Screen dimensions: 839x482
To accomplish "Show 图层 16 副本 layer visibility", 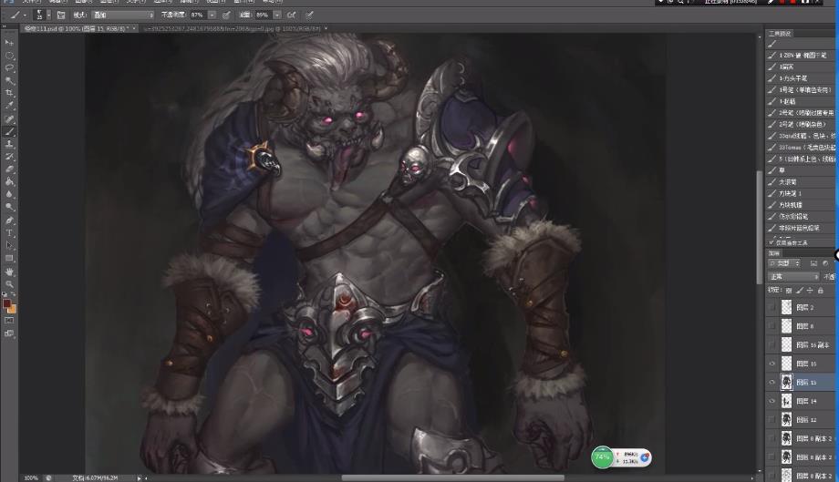I will 772,344.
